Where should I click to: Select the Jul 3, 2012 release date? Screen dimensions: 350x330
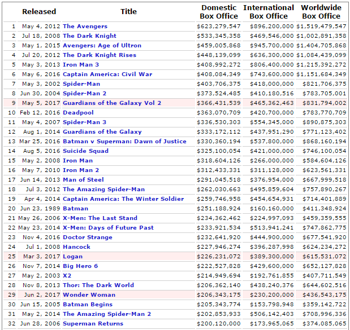[x=43, y=189]
